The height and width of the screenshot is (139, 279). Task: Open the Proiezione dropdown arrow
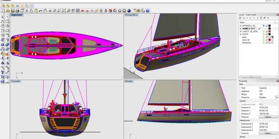click(x=276, y=97)
